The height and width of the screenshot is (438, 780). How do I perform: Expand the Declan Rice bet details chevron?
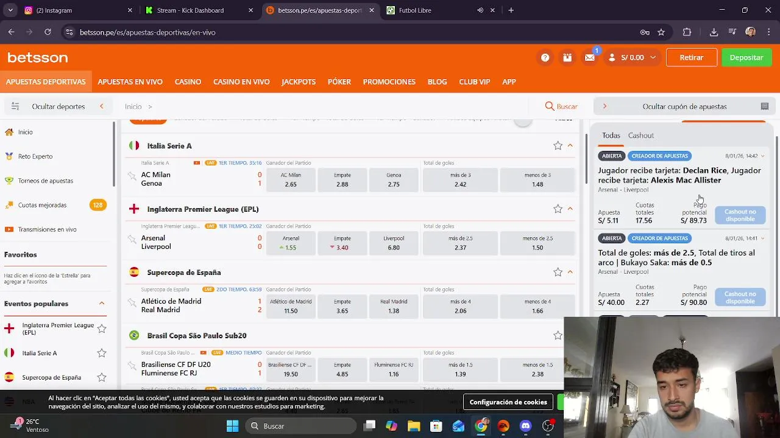[x=762, y=156]
